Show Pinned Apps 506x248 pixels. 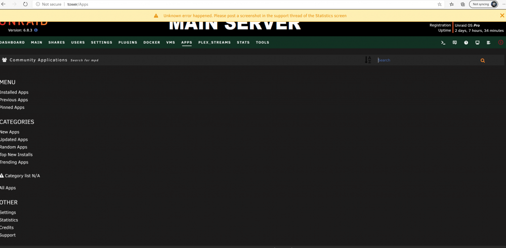coord(12,107)
